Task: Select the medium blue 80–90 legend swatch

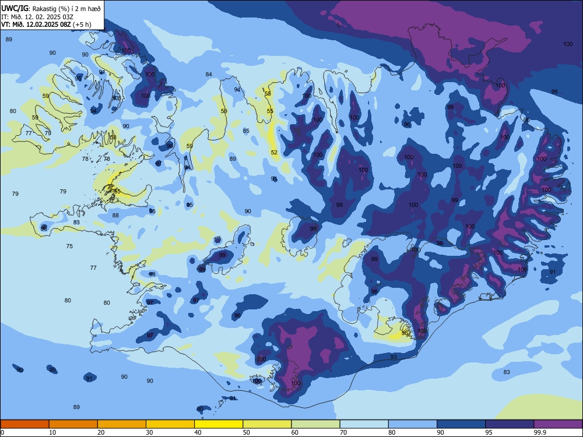Action: point(413,424)
